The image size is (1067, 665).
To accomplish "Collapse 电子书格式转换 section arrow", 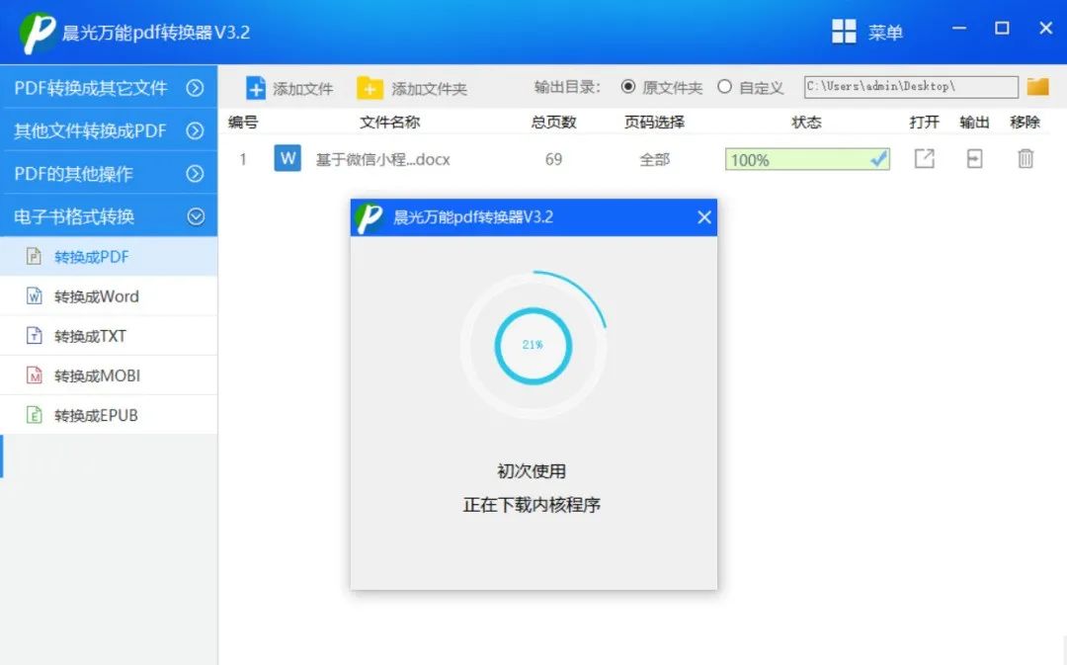I will pyautogui.click(x=196, y=216).
